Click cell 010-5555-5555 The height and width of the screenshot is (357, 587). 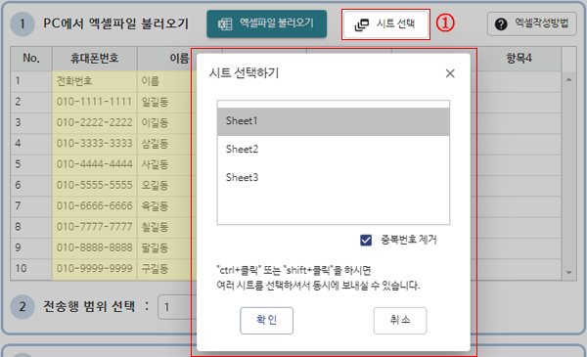95,185
